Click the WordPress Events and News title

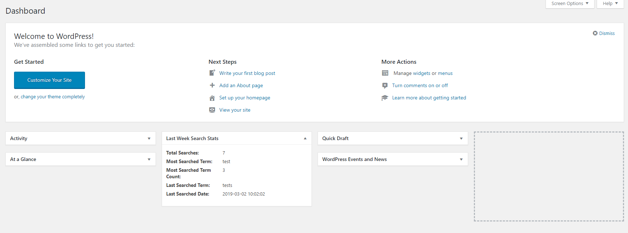coord(354,159)
